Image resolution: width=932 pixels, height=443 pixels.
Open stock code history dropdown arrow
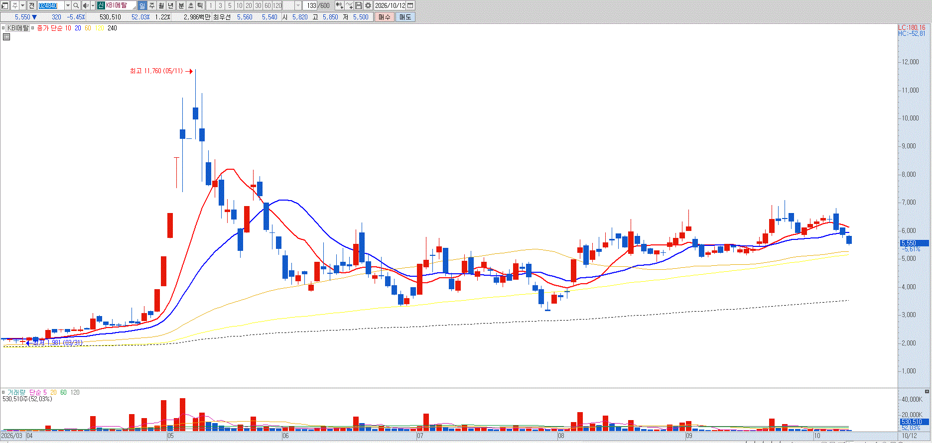(68, 5)
